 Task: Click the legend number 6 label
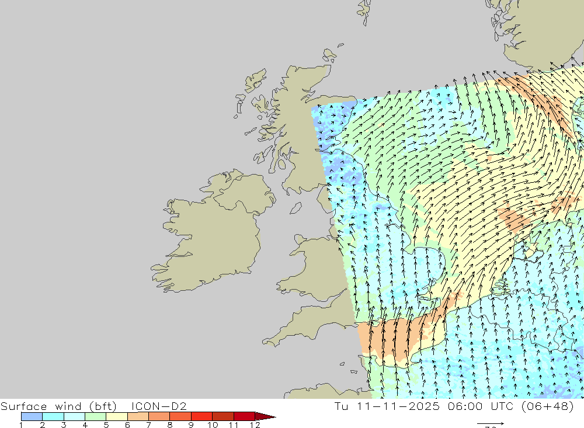pos(127,425)
